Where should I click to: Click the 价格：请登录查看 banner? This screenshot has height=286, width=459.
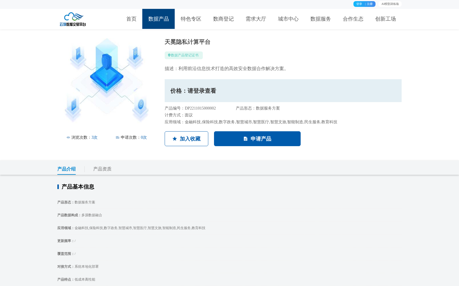(283, 91)
